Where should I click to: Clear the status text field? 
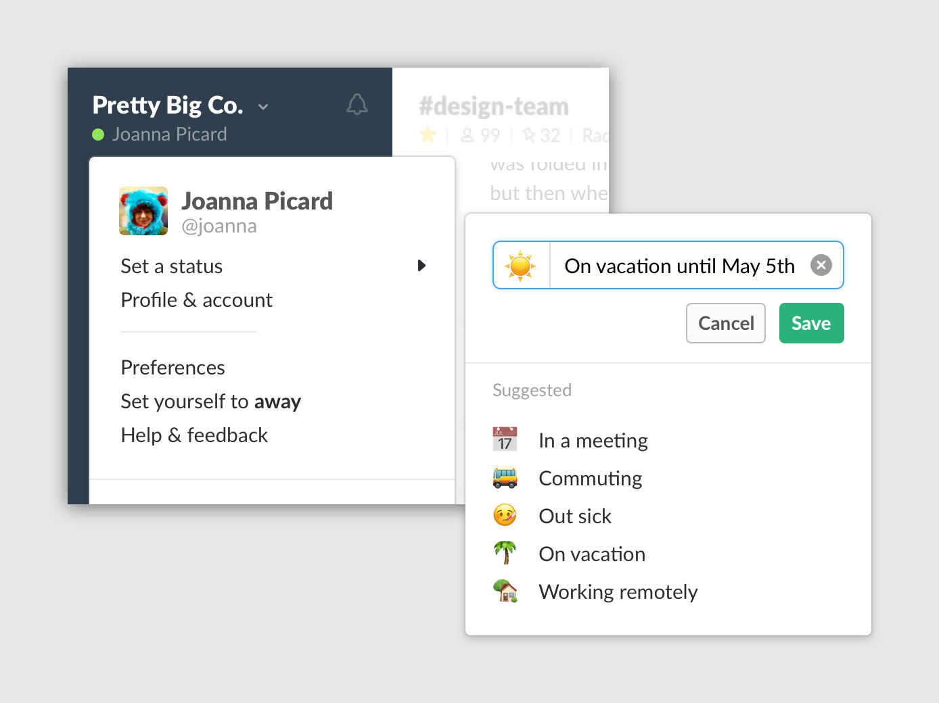click(821, 265)
